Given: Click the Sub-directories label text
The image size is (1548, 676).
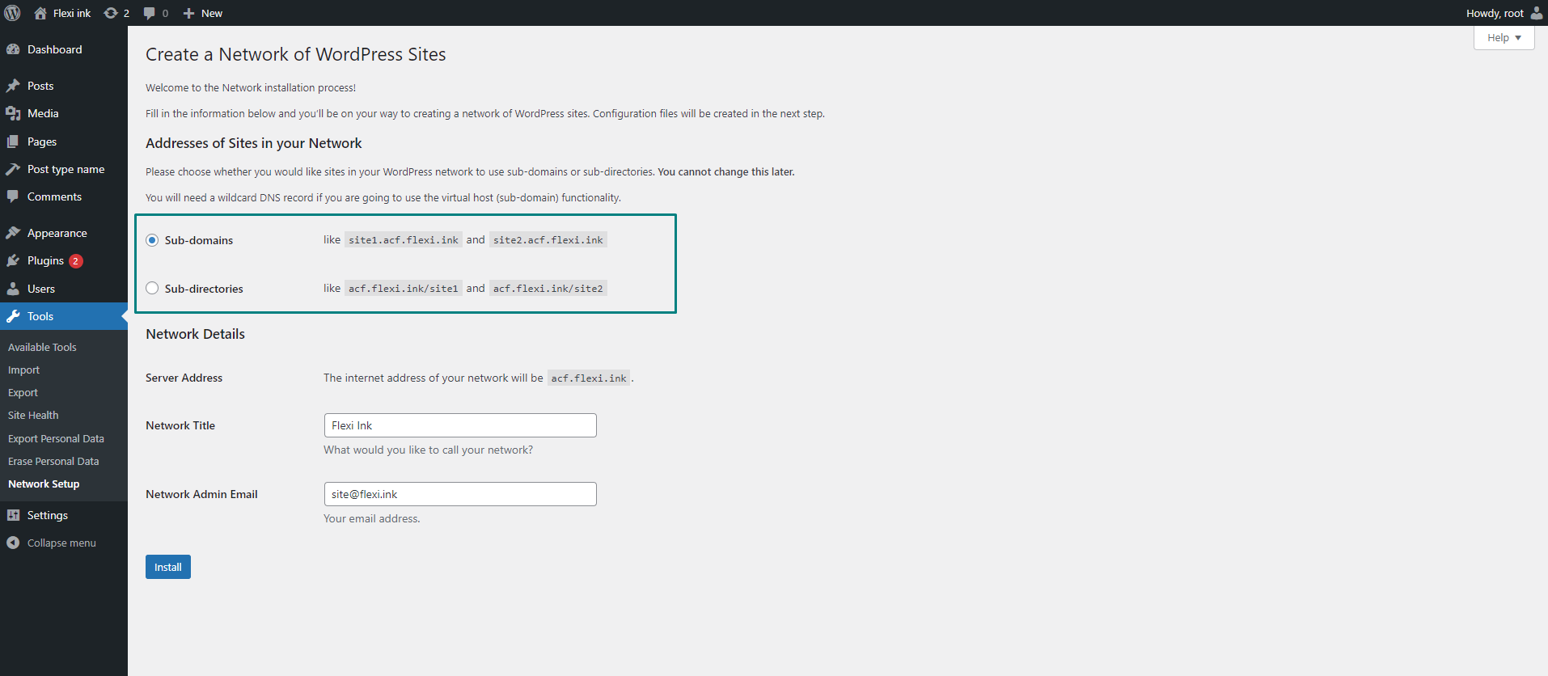Looking at the screenshot, I should [x=204, y=289].
